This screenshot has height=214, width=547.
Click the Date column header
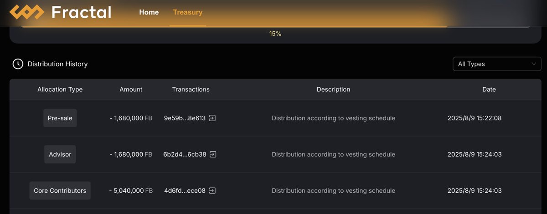(489, 90)
